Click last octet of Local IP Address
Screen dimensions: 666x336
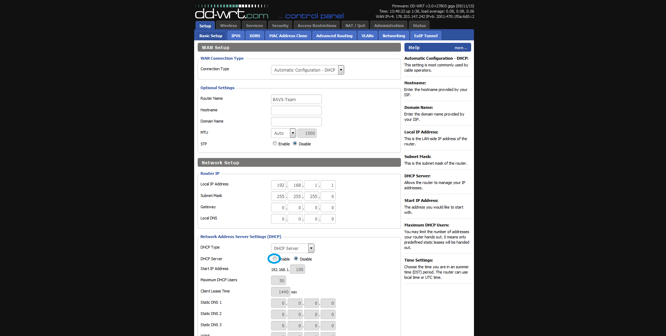(x=328, y=185)
